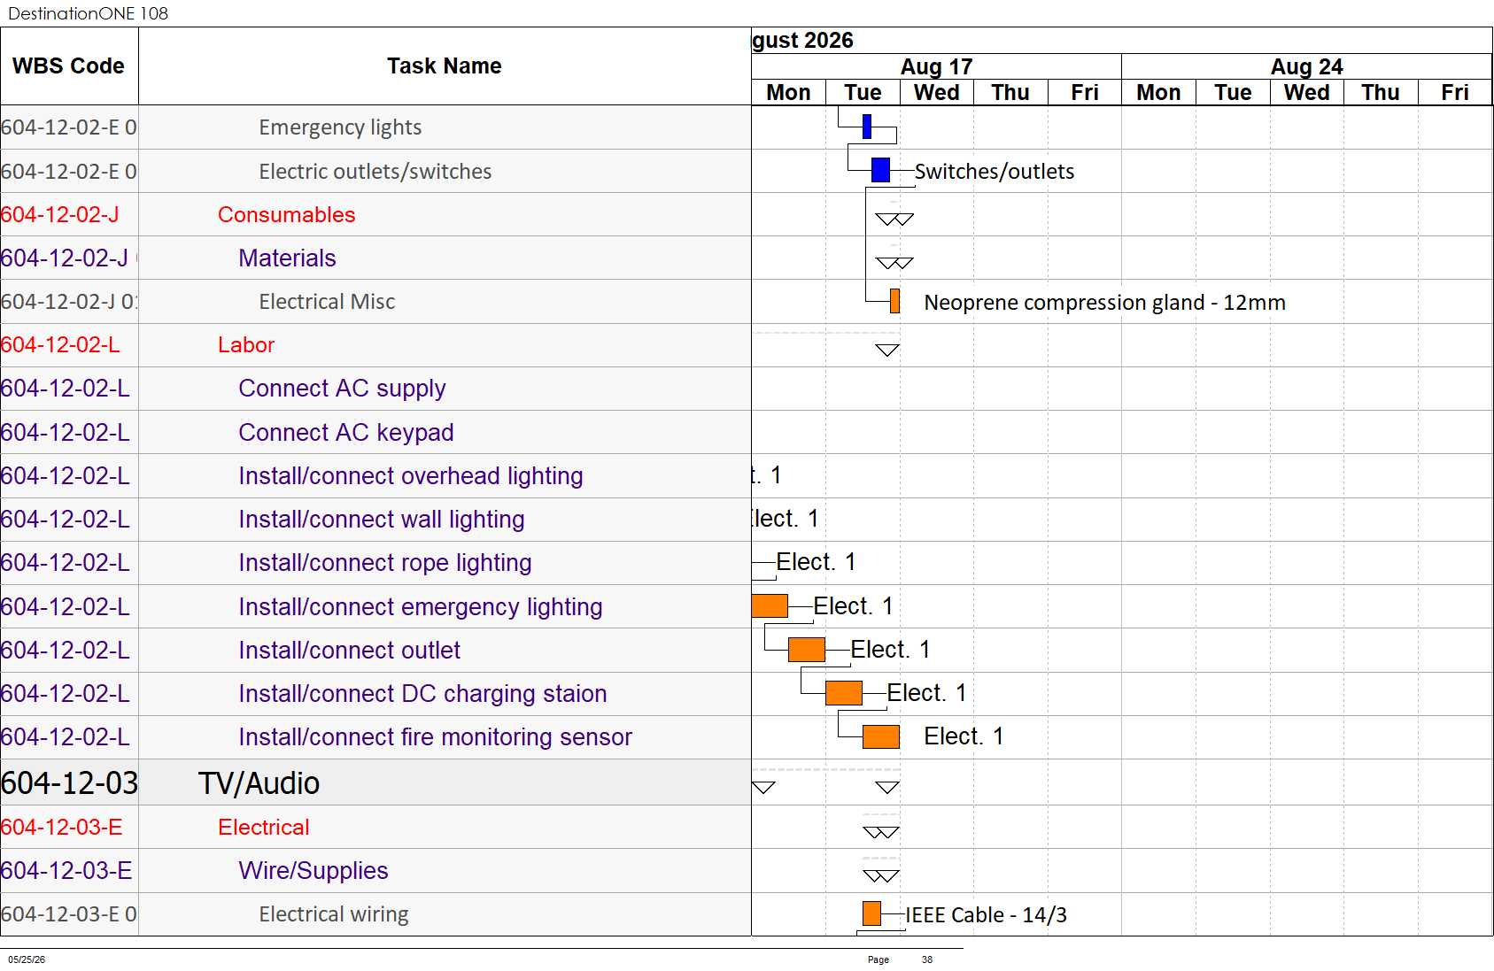The height and width of the screenshot is (971, 1494).
Task: Select the TV/Audio summary task
Action: tap(259, 782)
